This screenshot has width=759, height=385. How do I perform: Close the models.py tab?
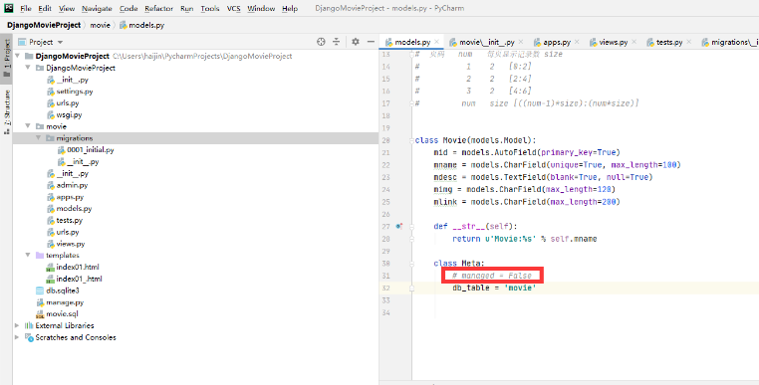(x=436, y=42)
